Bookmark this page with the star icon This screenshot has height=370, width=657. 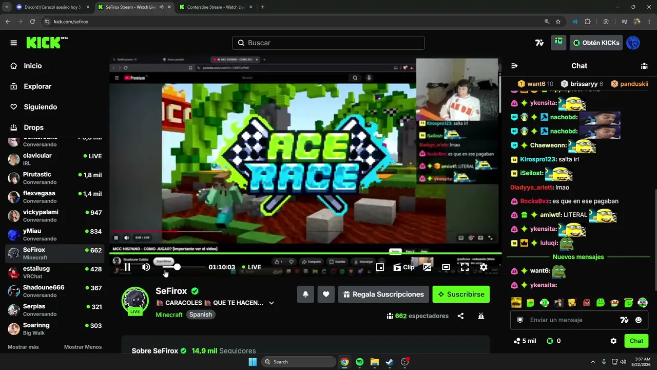point(558,22)
